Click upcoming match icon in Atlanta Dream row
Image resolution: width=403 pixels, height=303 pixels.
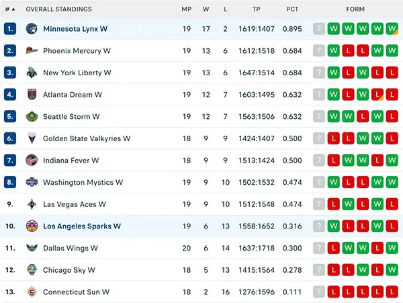click(x=319, y=94)
